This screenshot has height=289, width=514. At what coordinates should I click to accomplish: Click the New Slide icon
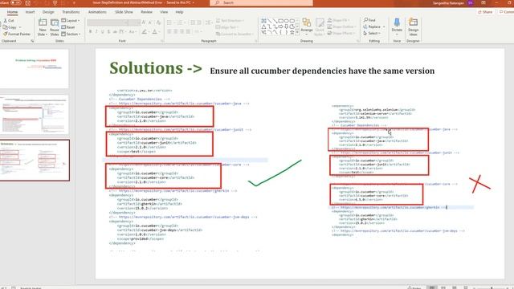click(x=43, y=22)
